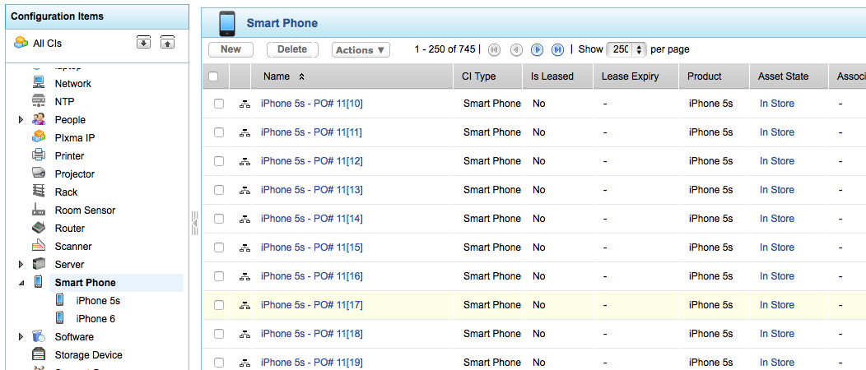866x370 pixels.
Task: Click the New button
Action: coord(230,49)
